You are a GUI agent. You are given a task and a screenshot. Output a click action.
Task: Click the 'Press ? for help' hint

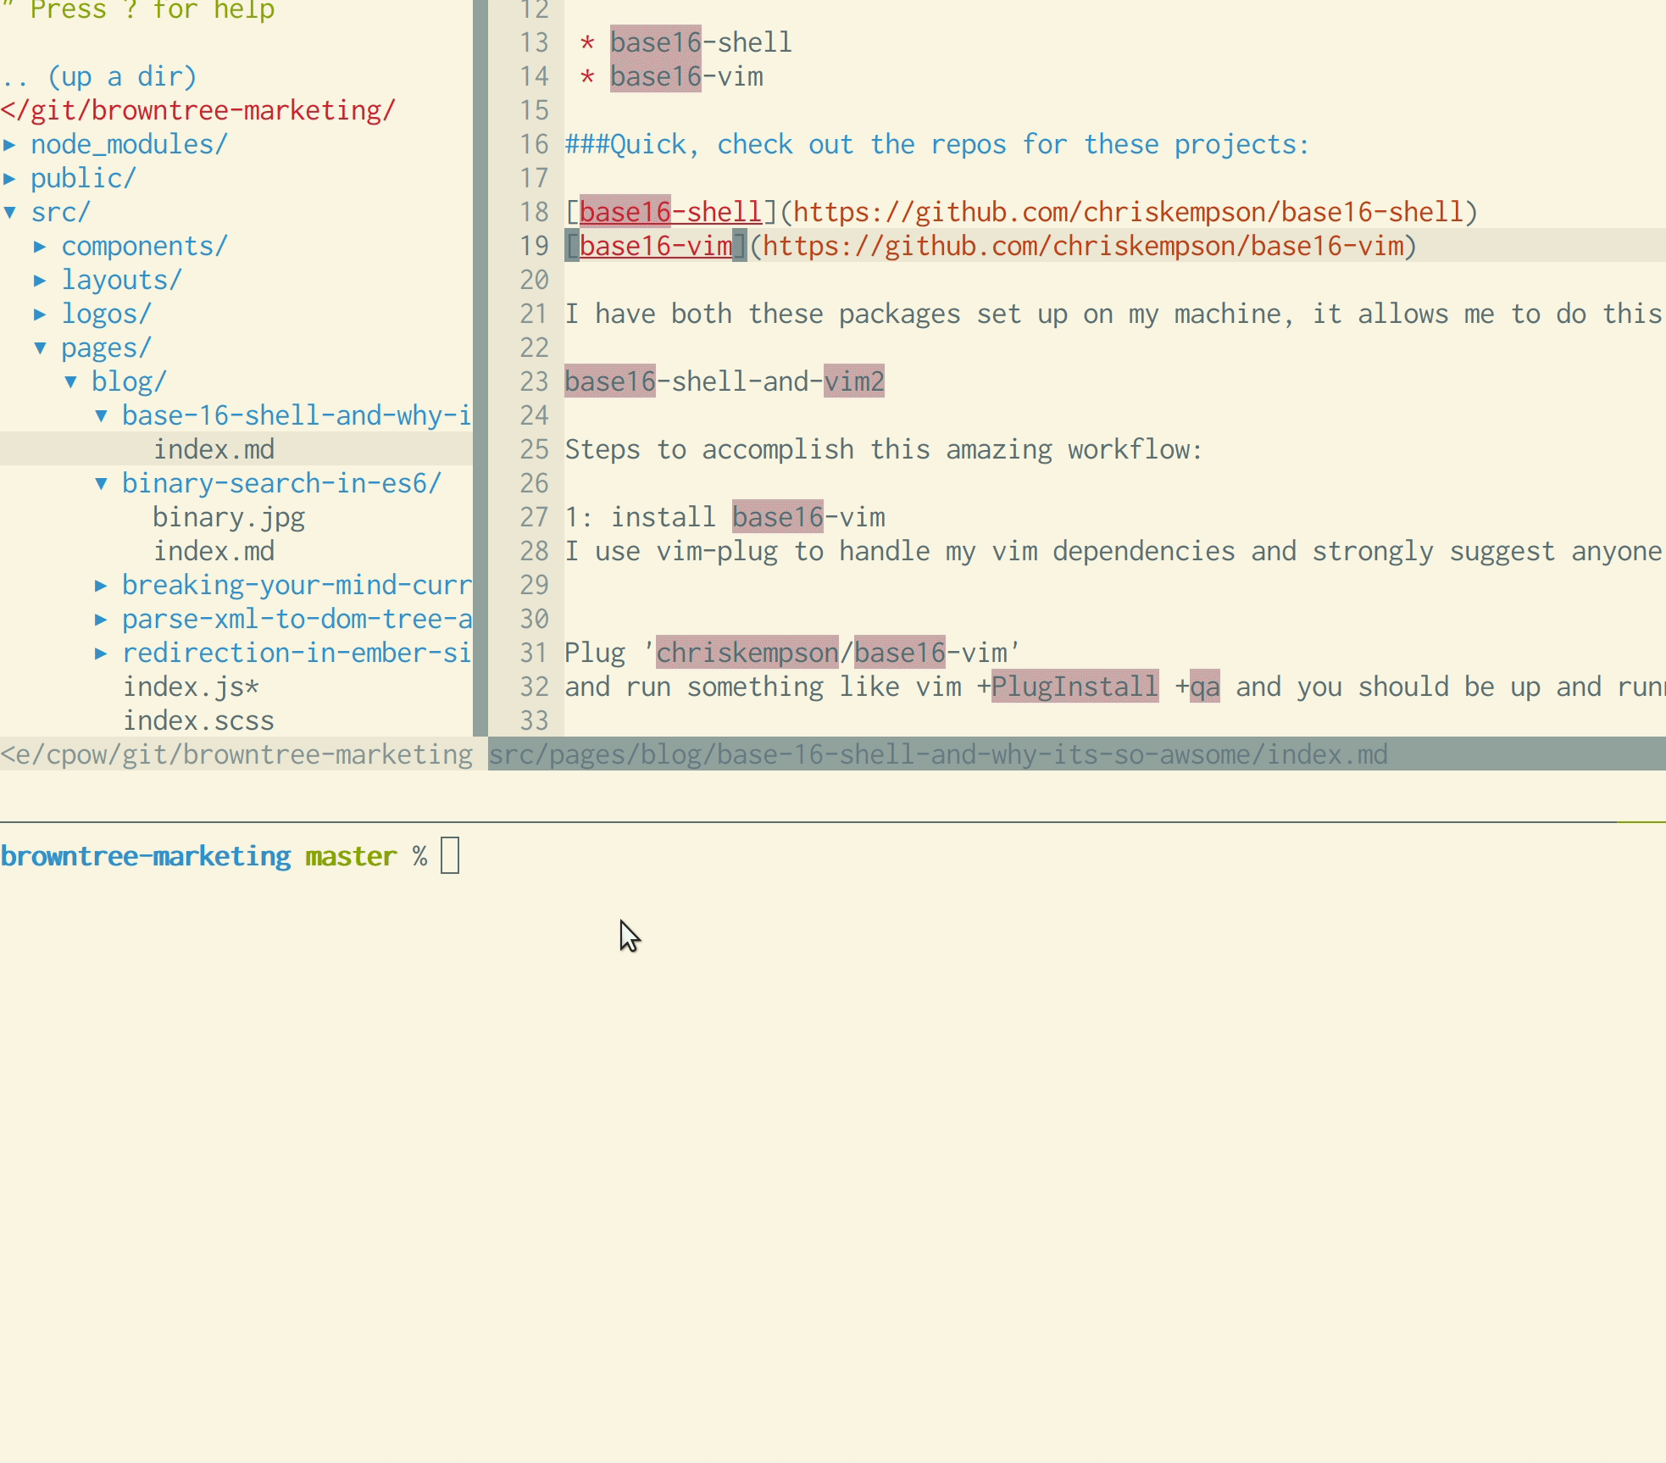[x=153, y=11]
